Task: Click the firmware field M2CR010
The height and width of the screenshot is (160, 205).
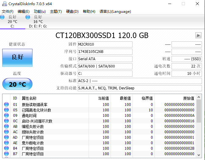Action: (x=105, y=44)
